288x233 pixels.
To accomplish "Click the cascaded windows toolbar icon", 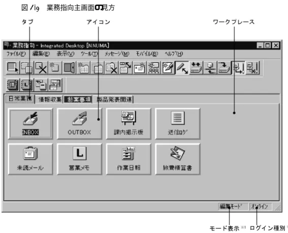I will point(55,85).
